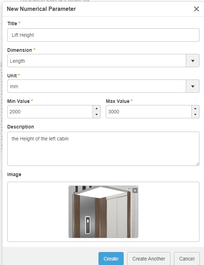Open the Unit dropdown arrow
Screen dimensions: 204x265
point(193,86)
